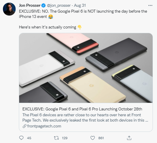Click the retweet arrows icon
157x143 pixels.
[x=56, y=138]
